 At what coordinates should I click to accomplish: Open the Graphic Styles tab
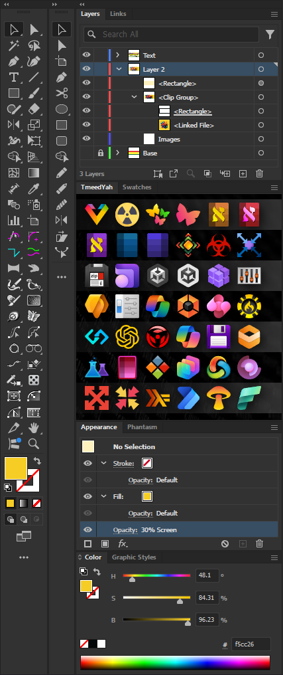pos(134,557)
